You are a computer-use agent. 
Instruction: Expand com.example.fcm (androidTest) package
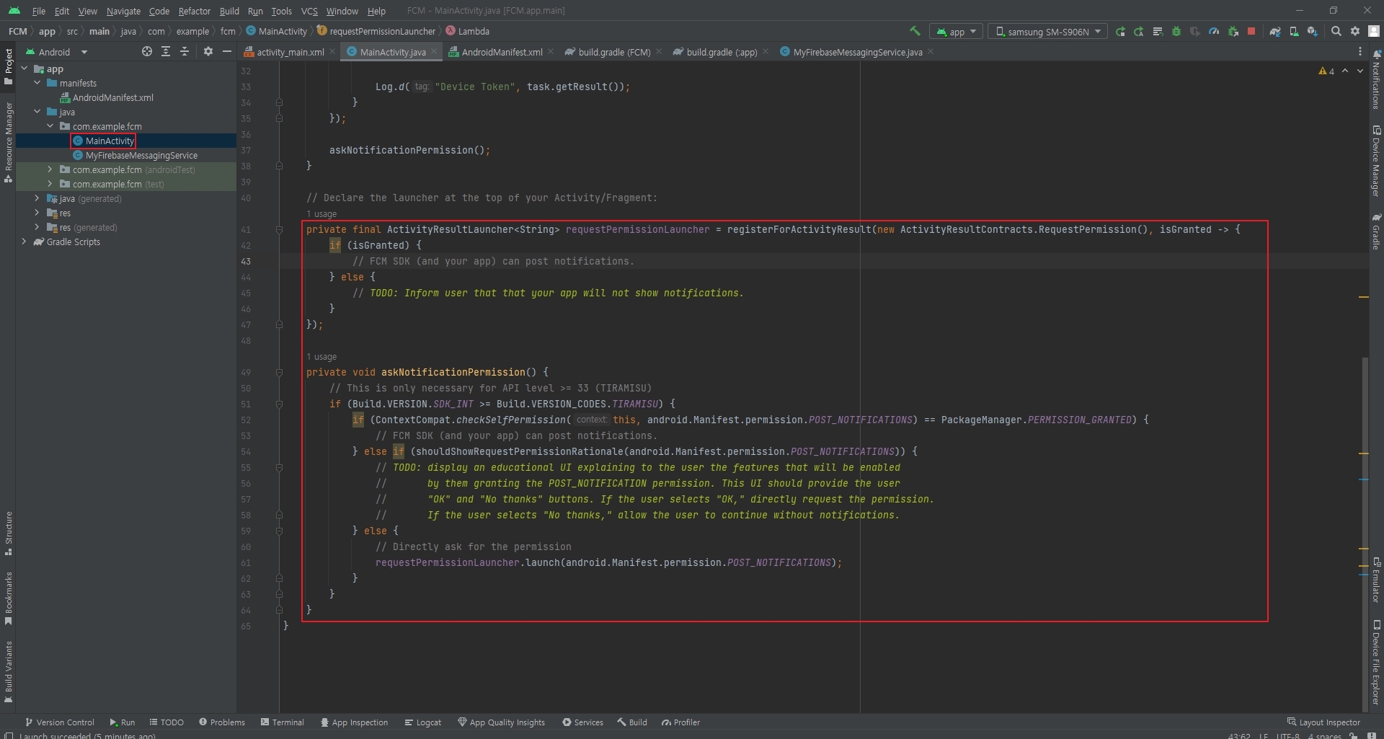coord(50,169)
